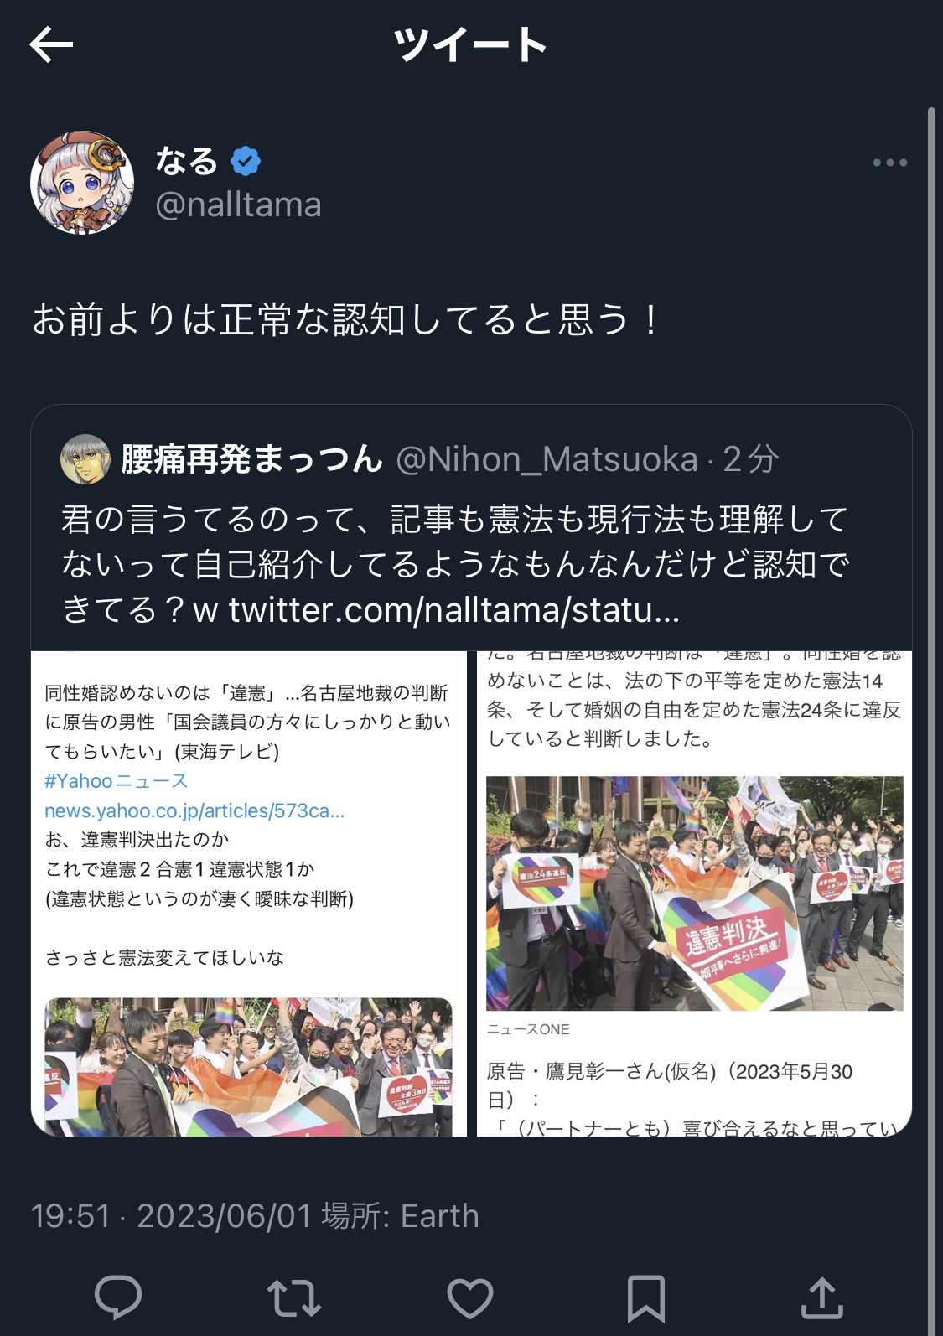Tap the ツイート header title

471,44
